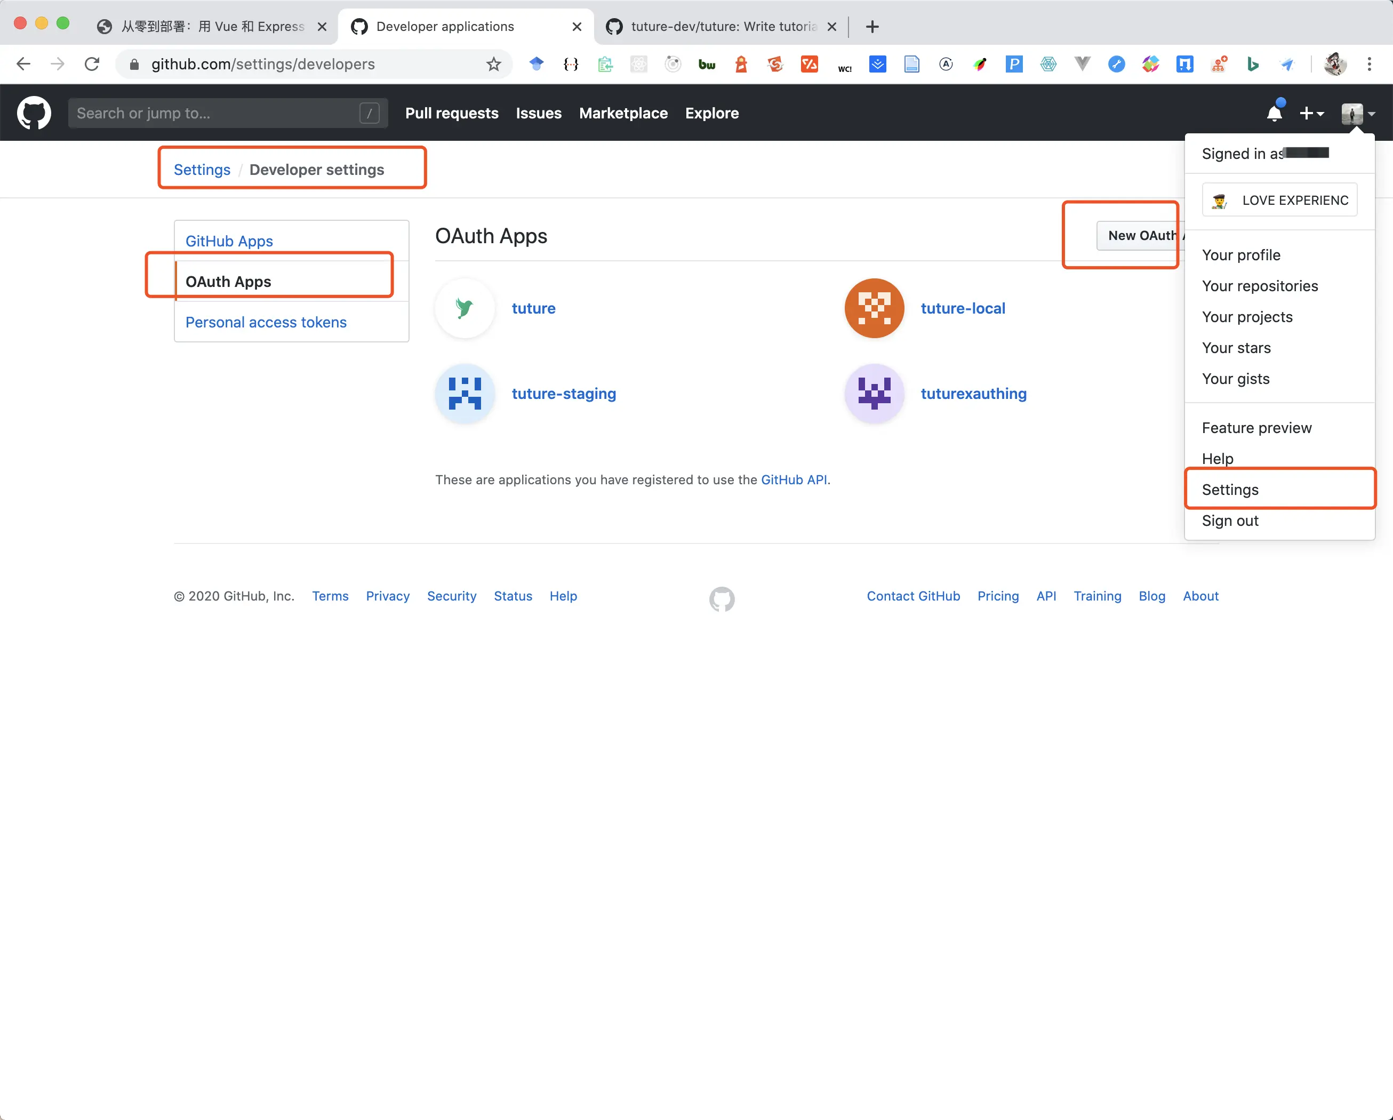
Task: Reload the page with the refresh icon
Action: (92, 64)
